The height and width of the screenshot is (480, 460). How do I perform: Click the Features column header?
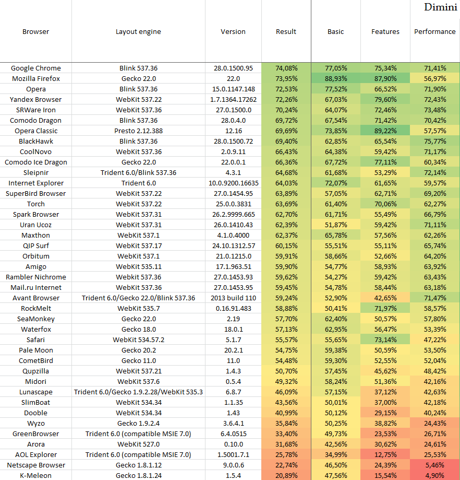point(385,31)
